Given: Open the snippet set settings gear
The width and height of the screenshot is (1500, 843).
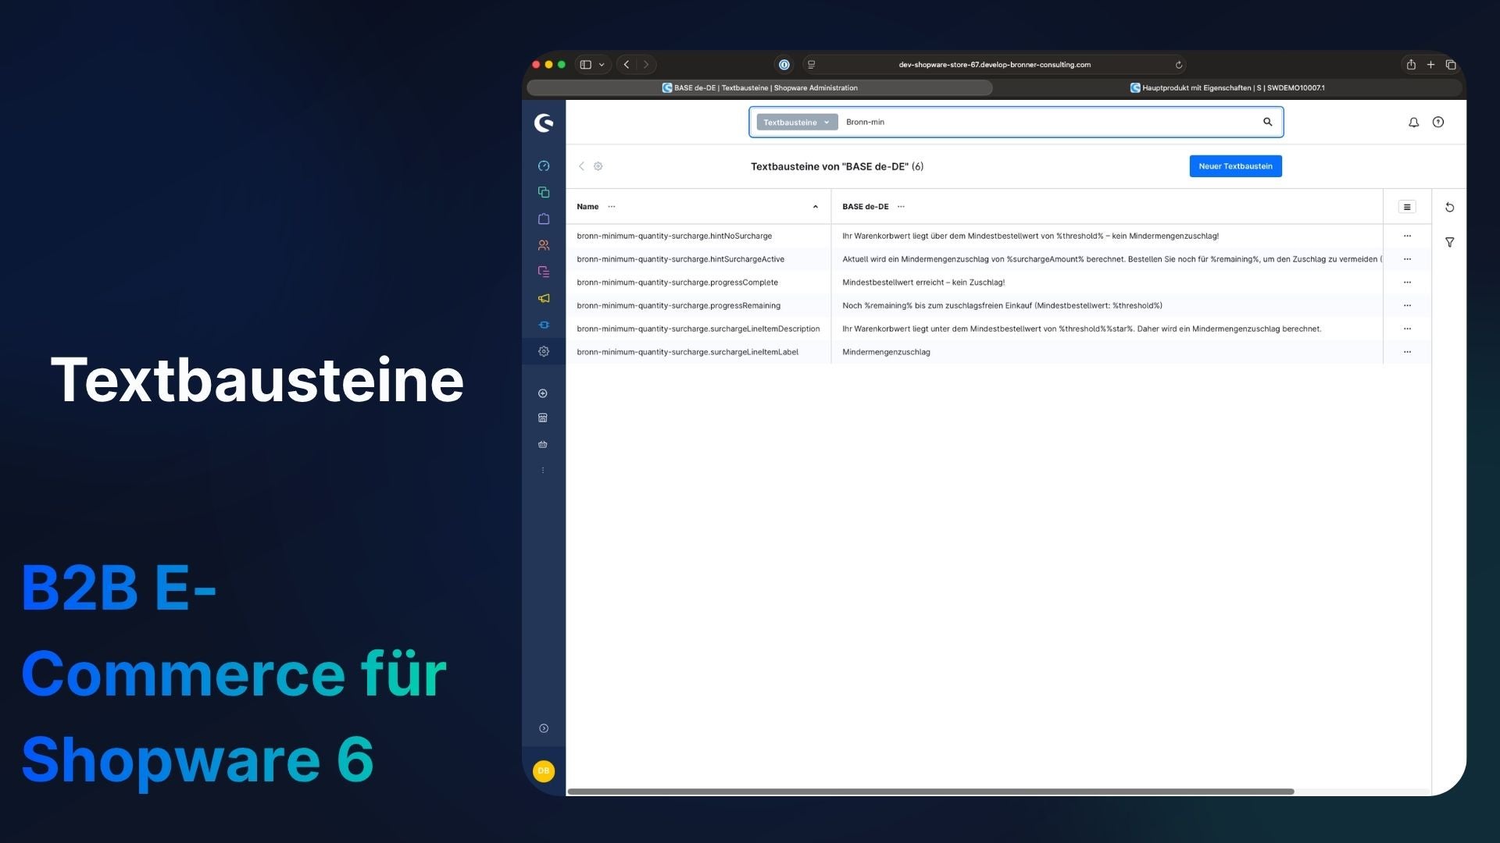Looking at the screenshot, I should click(598, 166).
